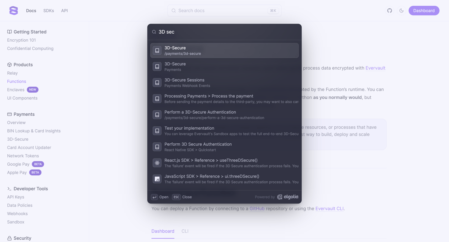Open the API nav item

(64, 11)
